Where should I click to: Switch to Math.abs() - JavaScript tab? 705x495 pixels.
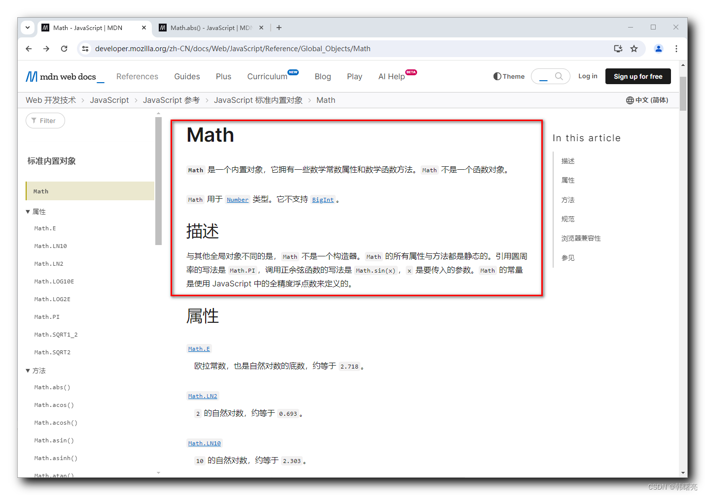pos(211,28)
